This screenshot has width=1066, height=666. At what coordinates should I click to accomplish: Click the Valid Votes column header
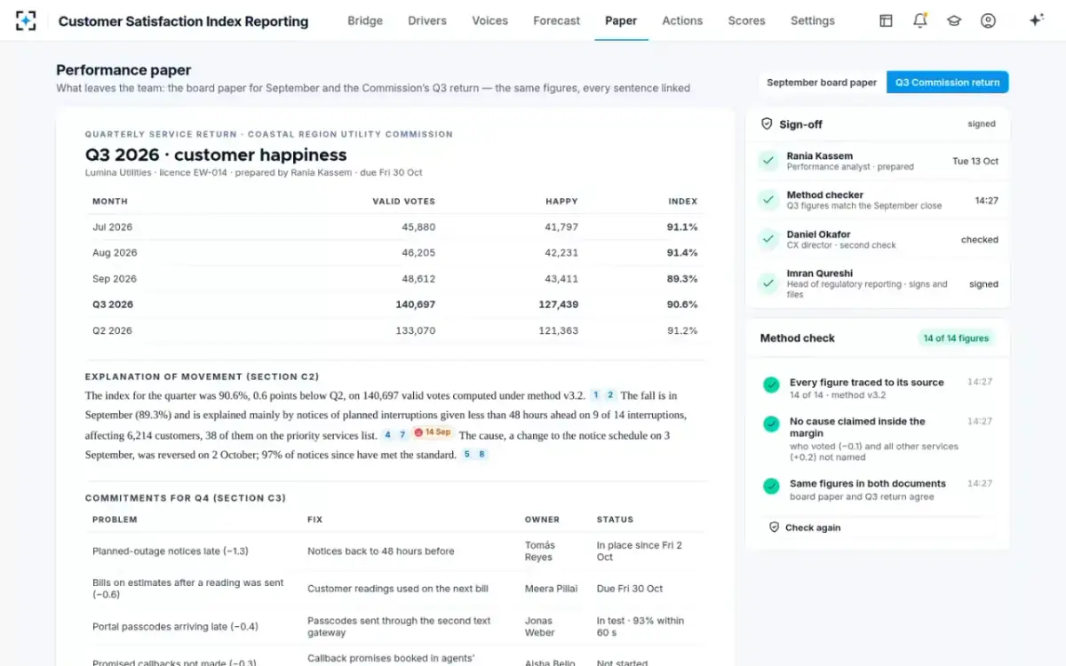(404, 202)
